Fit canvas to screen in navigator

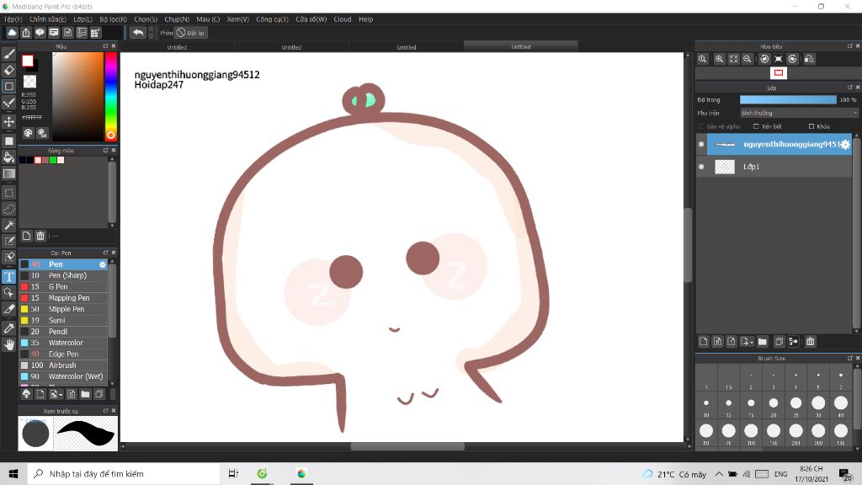tap(733, 59)
